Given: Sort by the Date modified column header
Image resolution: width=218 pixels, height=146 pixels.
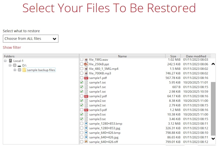Looking at the screenshot, I should [x=196, y=56].
